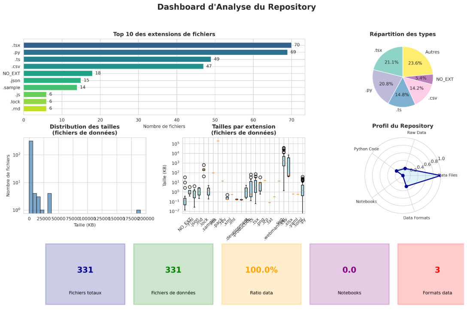Select the .py bar in the extensions chart
467x310 pixels.
pyautogui.click(x=155, y=52)
